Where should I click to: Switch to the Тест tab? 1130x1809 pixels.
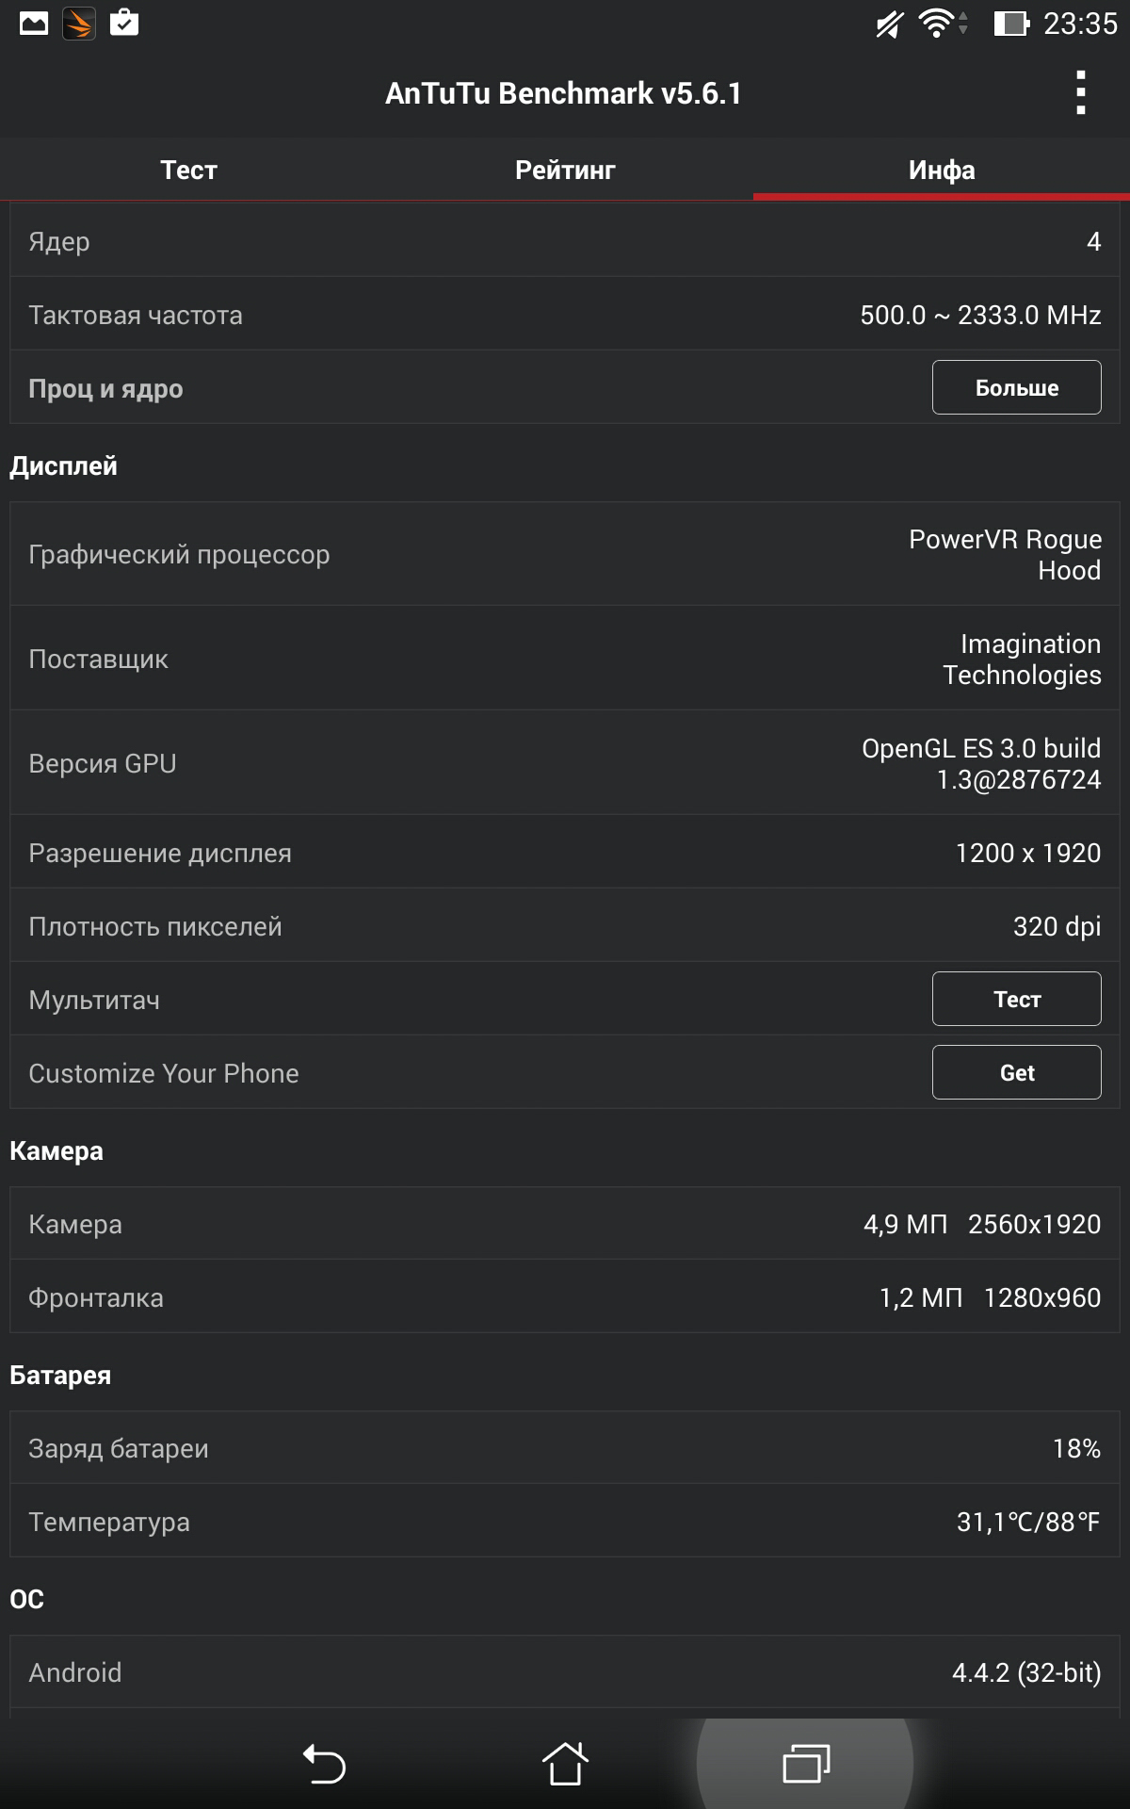click(188, 170)
